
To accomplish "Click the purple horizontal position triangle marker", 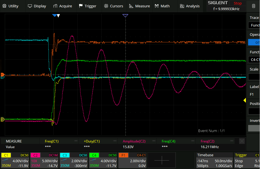I will pyautogui.click(x=125, y=16).
